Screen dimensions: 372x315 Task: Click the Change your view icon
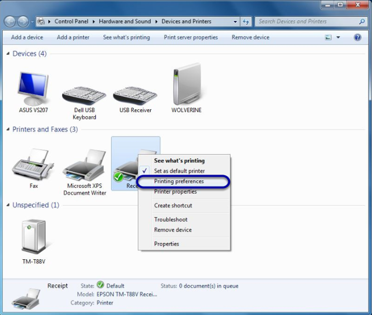point(328,37)
